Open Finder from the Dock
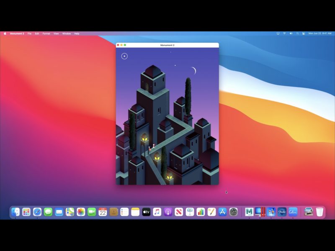Image resolution: width=335 pixels, height=251 pixels. (x=15, y=212)
